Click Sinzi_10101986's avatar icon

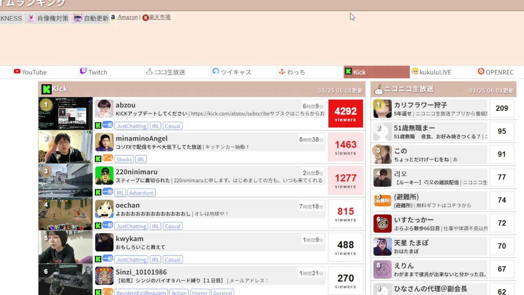pos(104,276)
